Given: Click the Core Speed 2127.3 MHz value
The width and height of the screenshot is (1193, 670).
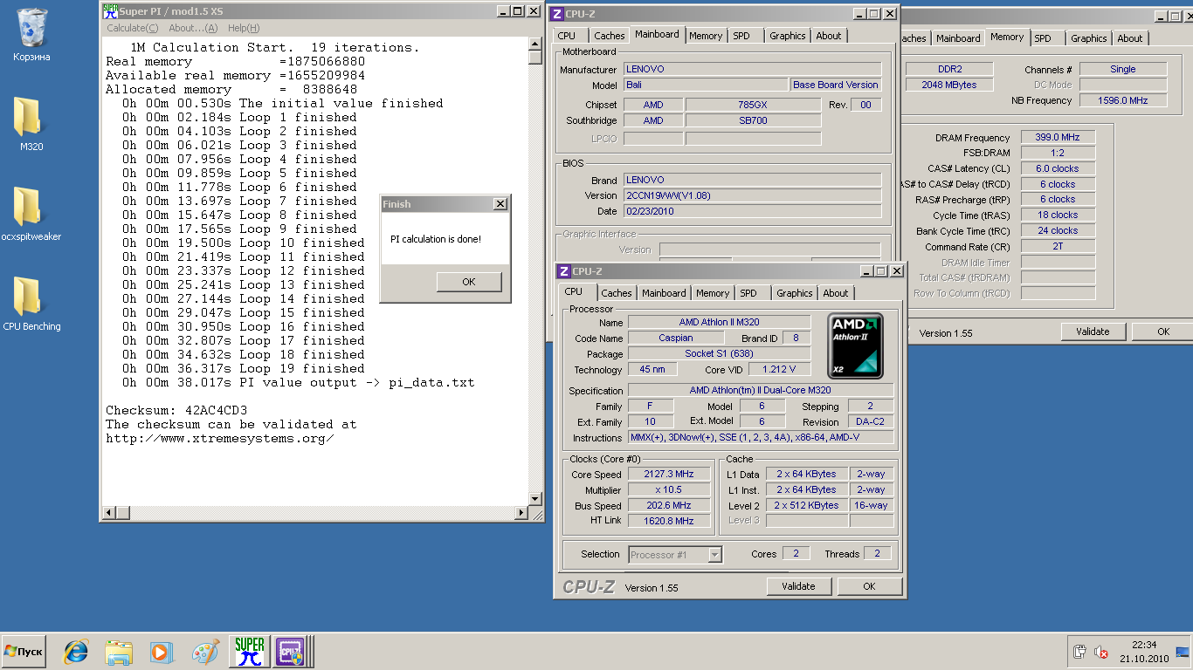Looking at the screenshot, I should point(669,475).
